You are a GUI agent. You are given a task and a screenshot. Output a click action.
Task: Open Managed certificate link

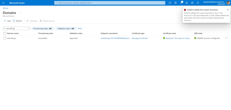click(140, 38)
